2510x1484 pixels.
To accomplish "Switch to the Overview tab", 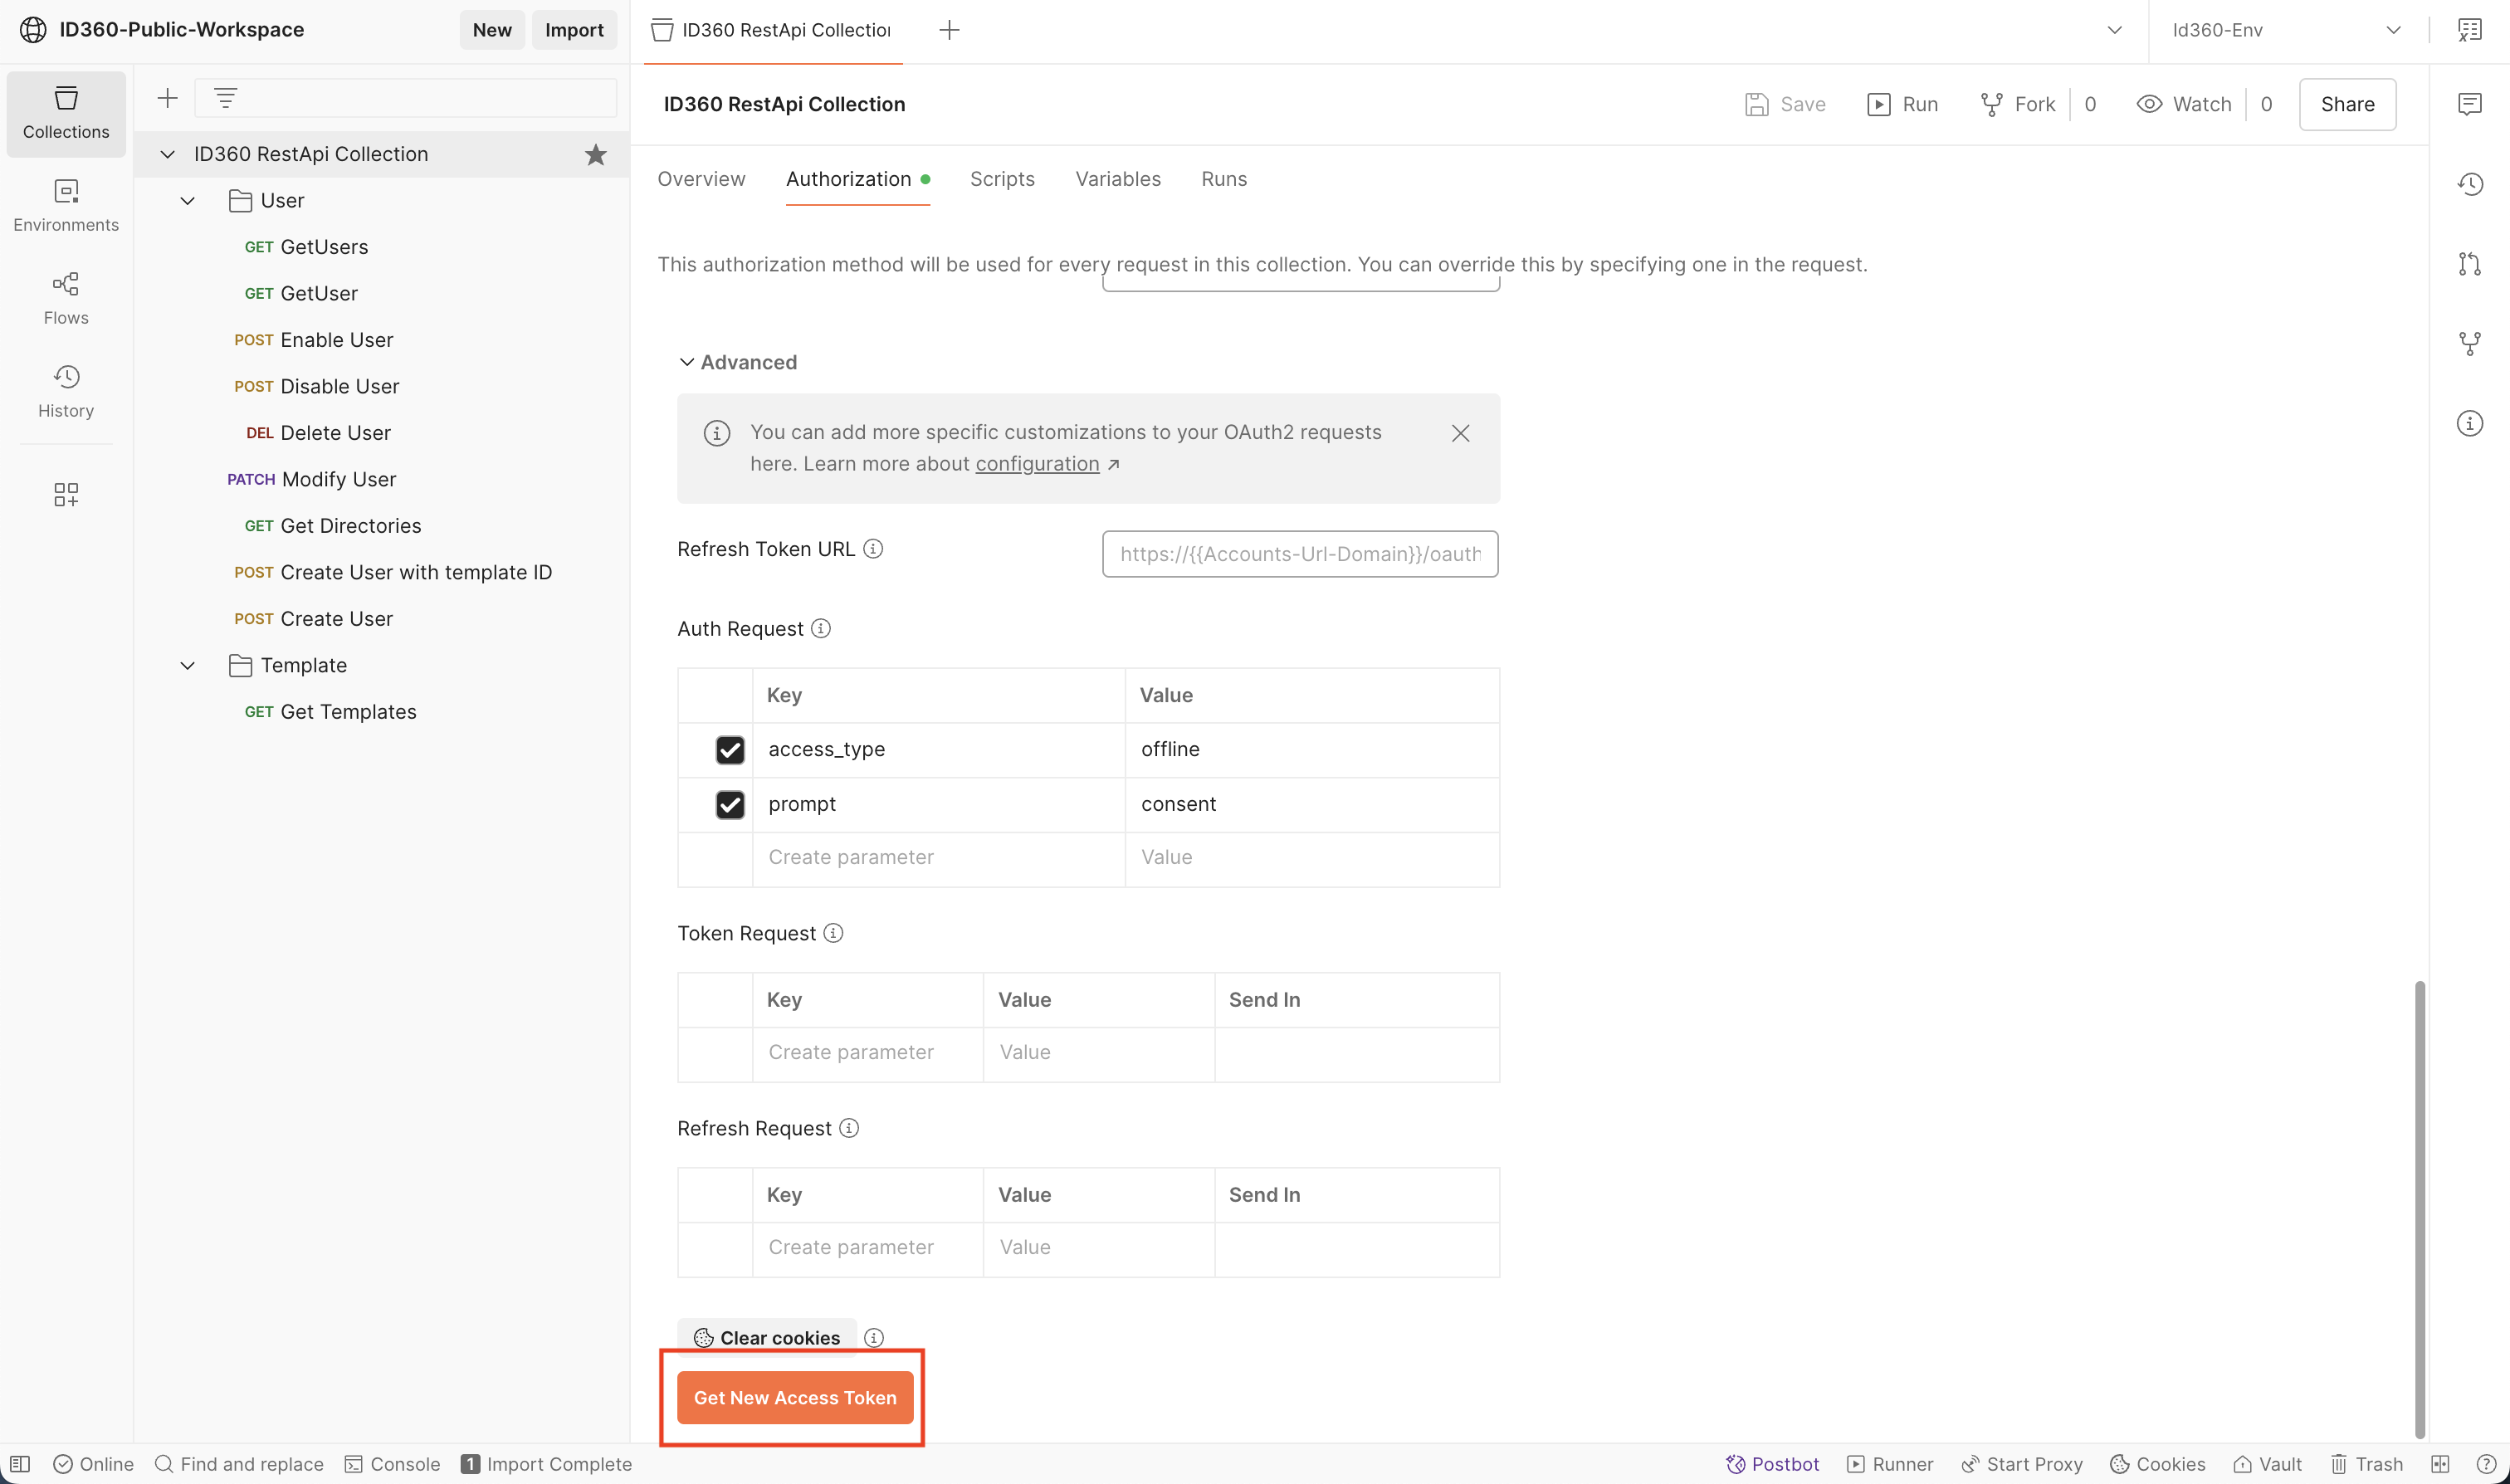I will coord(701,179).
